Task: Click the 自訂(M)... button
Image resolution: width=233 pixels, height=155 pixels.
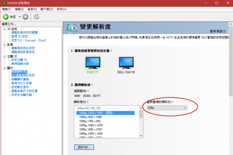Action: (84, 147)
